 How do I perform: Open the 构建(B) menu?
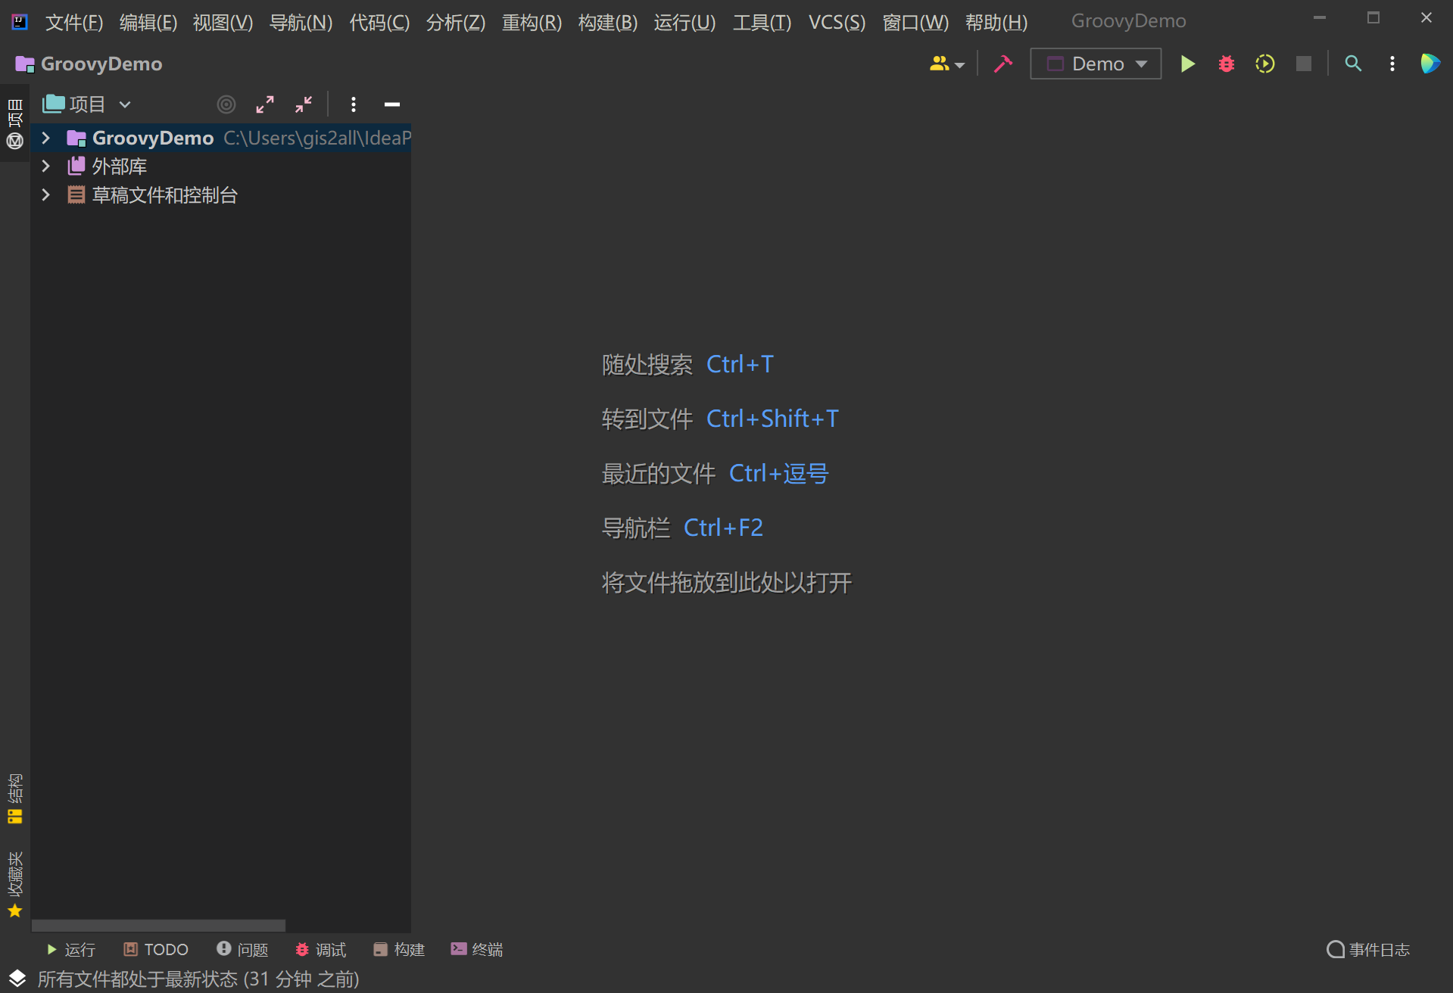pos(608,22)
